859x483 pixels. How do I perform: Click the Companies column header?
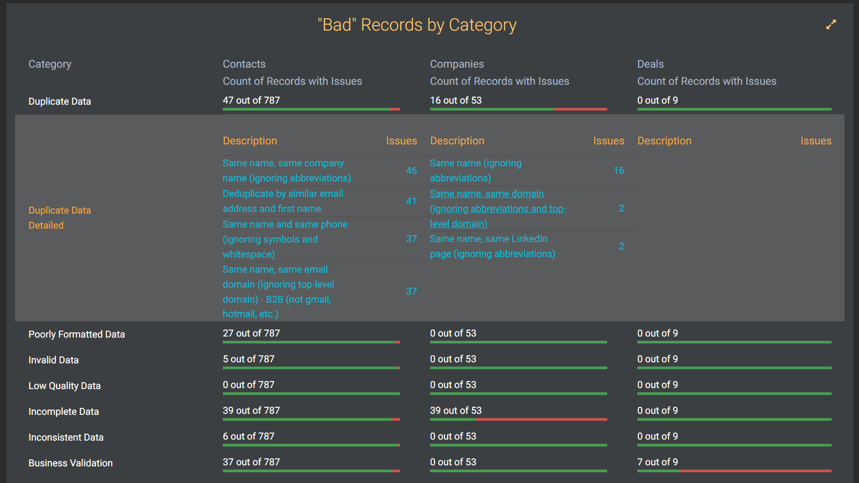(x=456, y=64)
